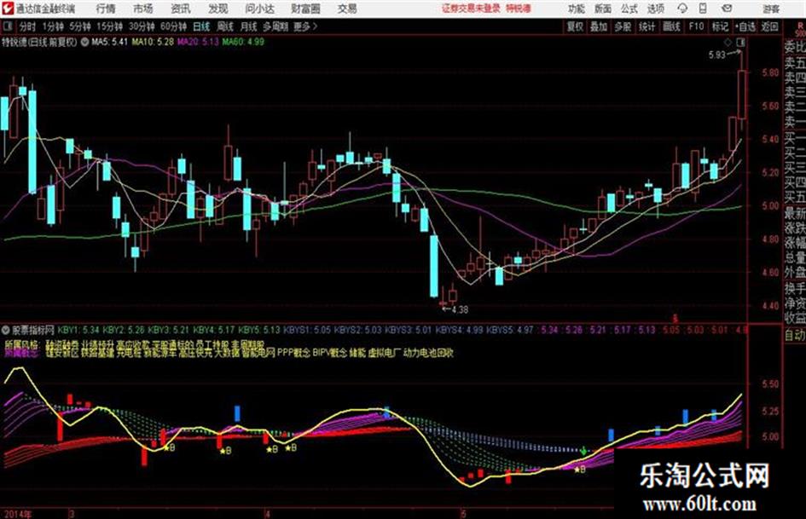Click the 标记 mark button
806x519 pixels.
tap(720, 26)
